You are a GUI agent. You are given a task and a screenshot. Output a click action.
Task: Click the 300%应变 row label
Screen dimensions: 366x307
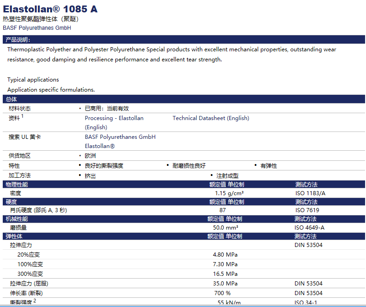[x=30, y=274]
